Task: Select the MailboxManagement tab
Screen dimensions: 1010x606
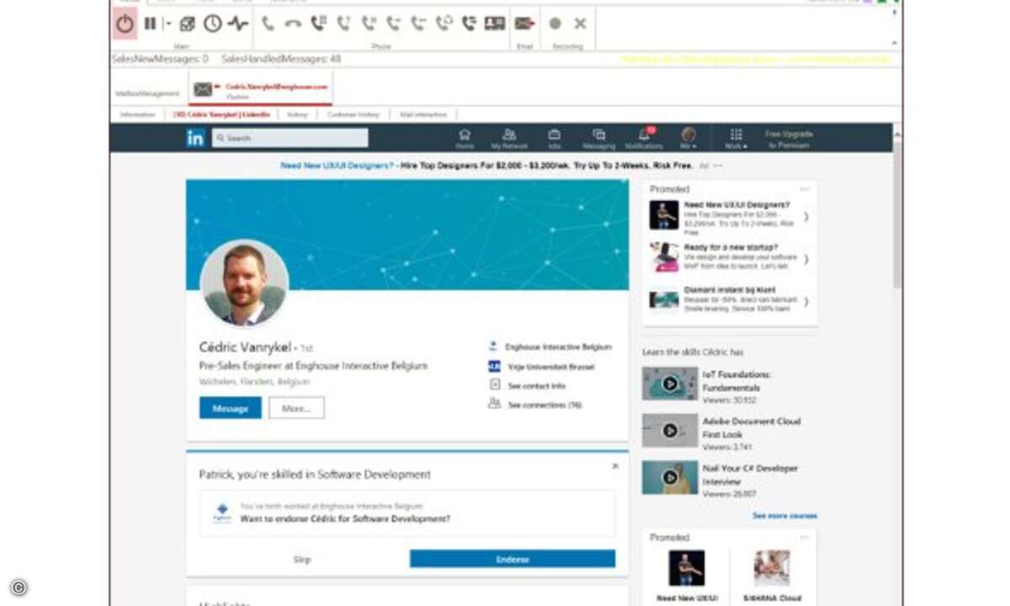Action: coord(147,93)
